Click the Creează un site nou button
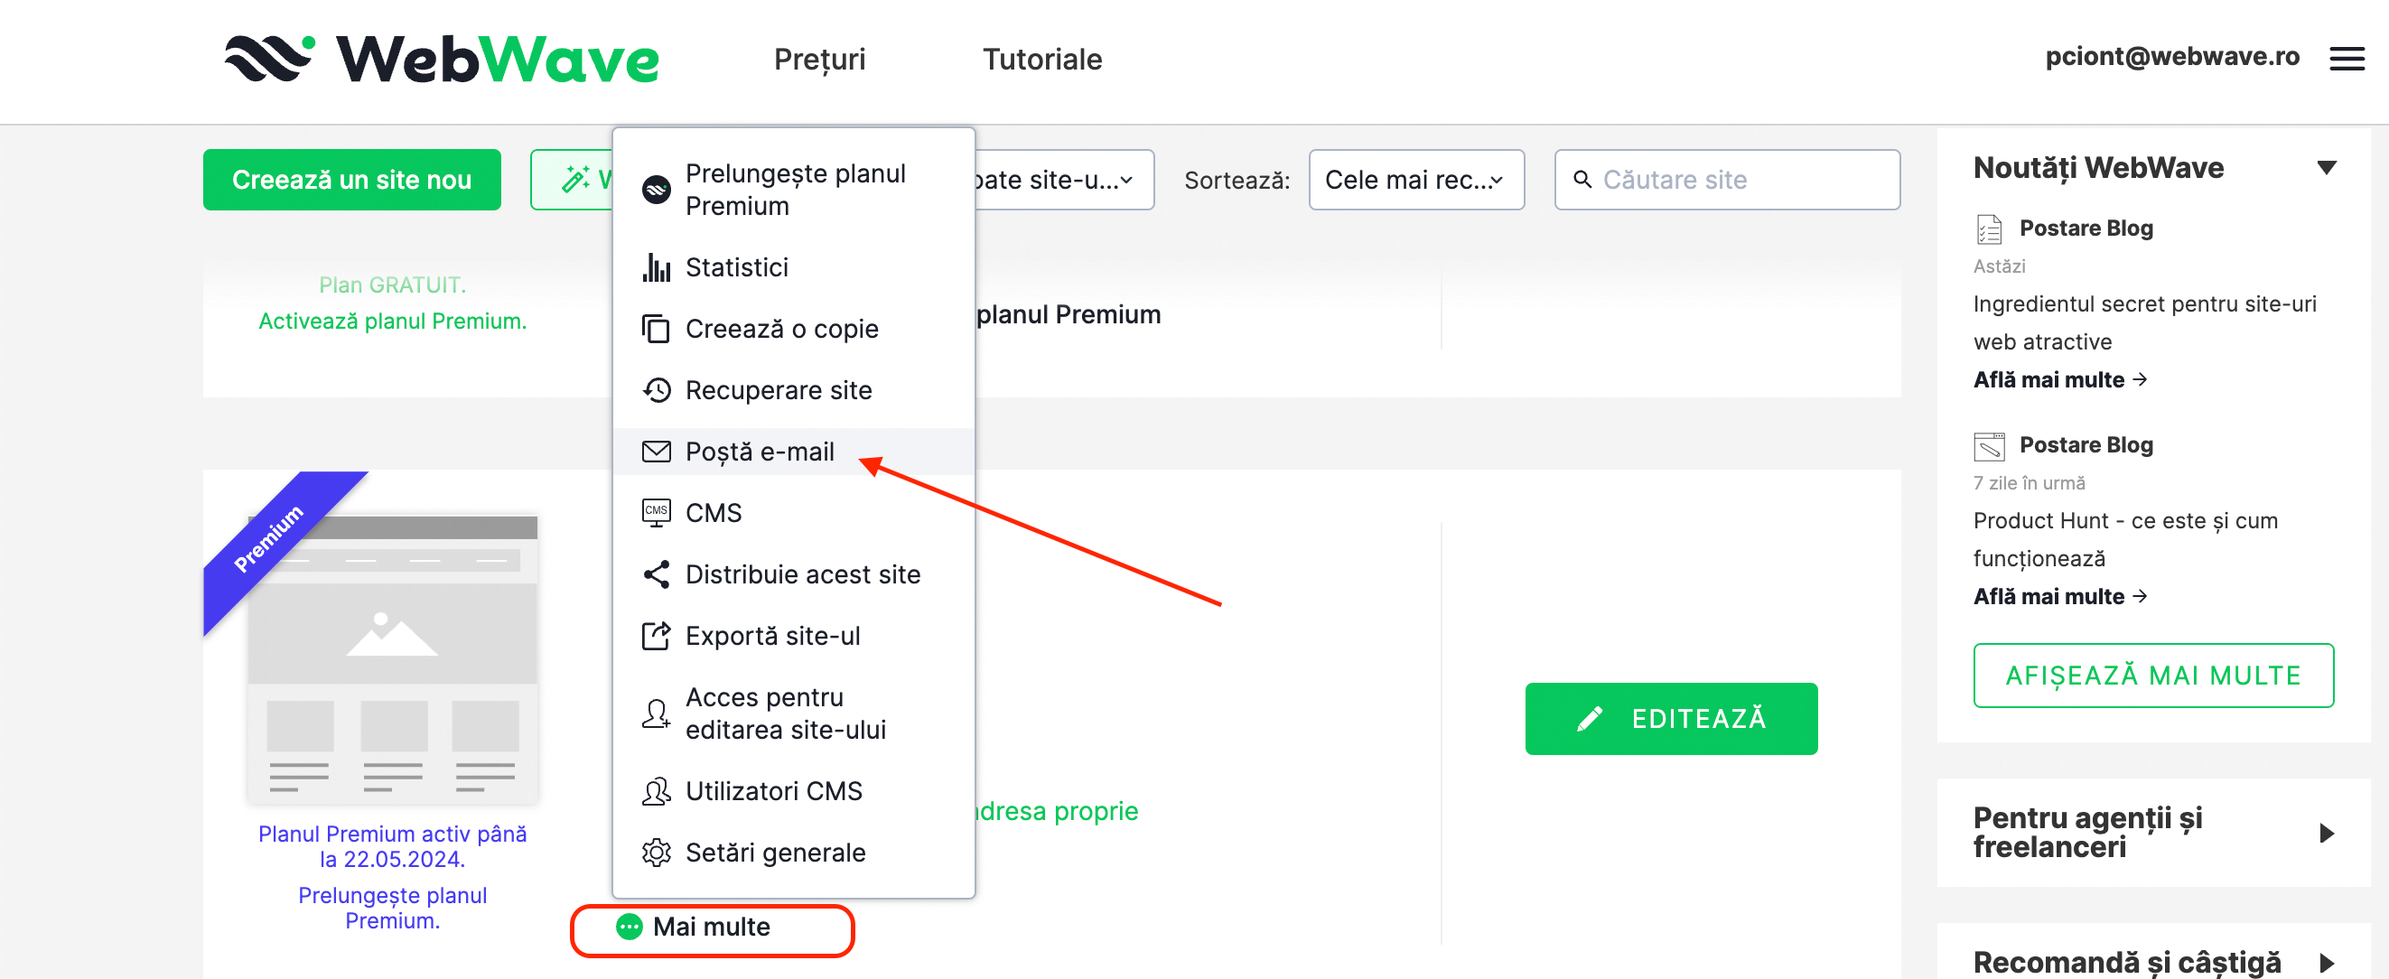This screenshot has height=979, width=2389. pos(351,180)
